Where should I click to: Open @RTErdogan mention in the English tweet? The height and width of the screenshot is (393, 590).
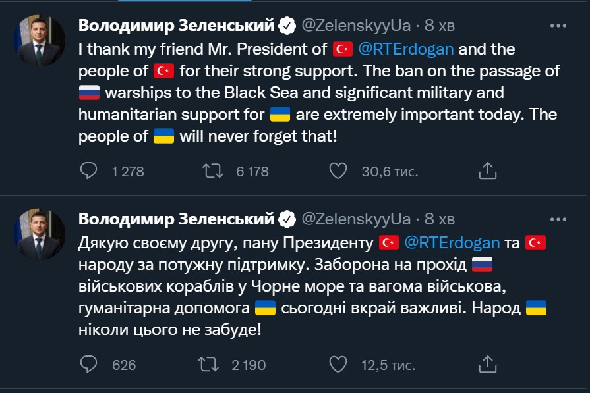click(x=405, y=49)
